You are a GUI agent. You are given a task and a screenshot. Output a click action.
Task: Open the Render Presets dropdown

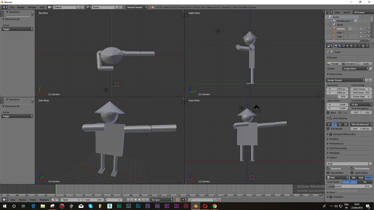point(345,80)
